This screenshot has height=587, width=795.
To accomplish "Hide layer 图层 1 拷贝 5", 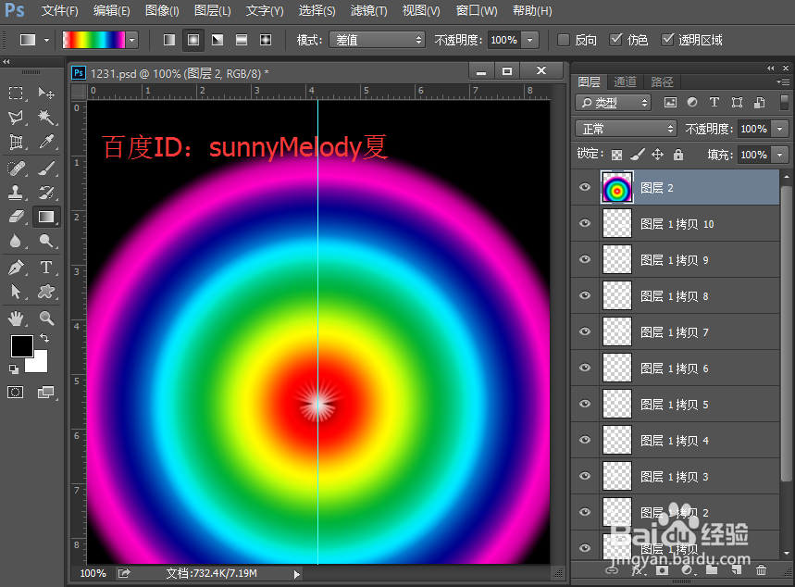I will click(585, 404).
